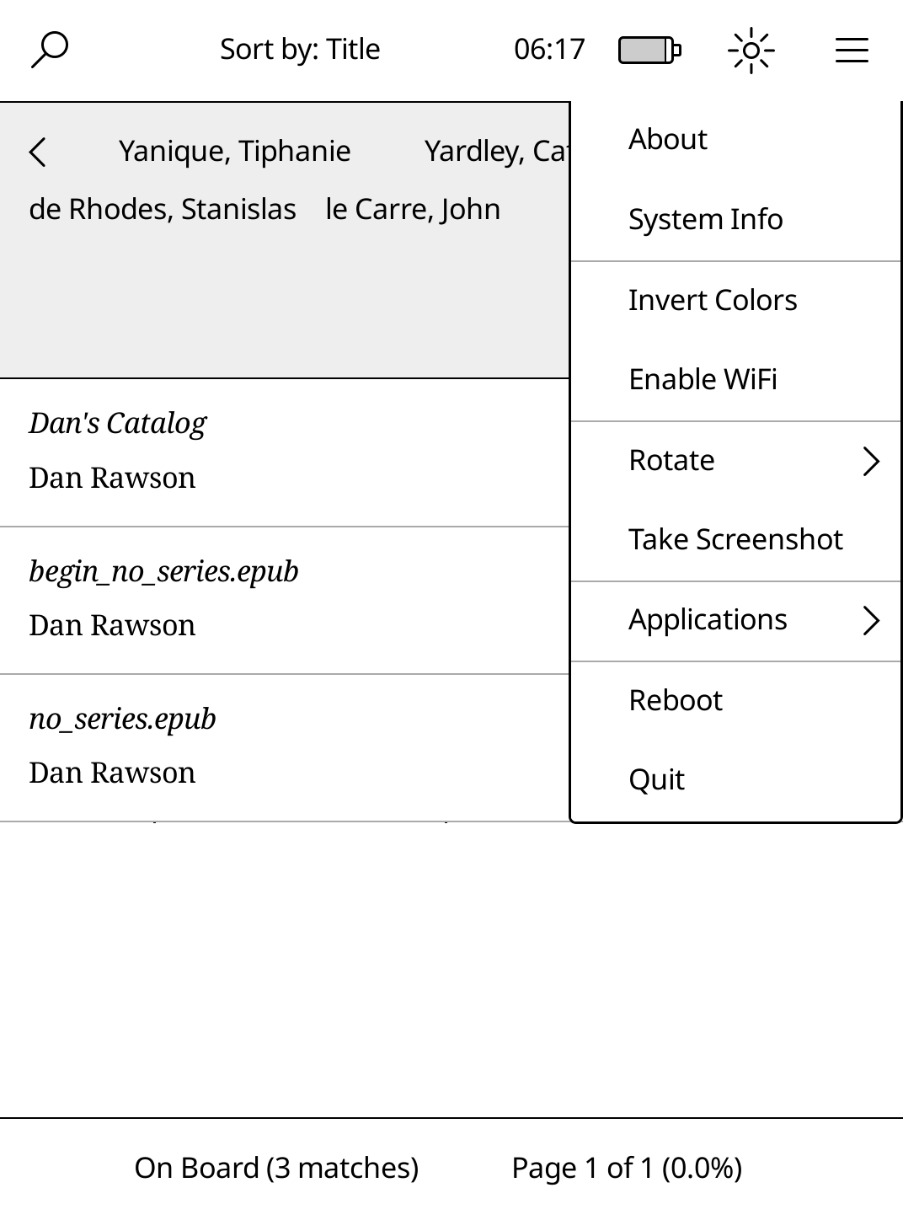Filter by author Yanique, Tiphanie
The width and height of the screenshot is (903, 1220).
(234, 152)
